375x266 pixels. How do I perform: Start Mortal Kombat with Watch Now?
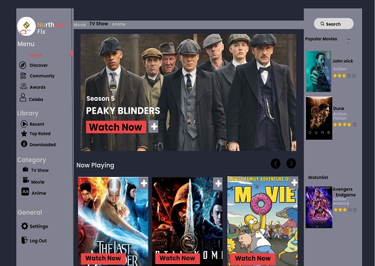coord(177,258)
